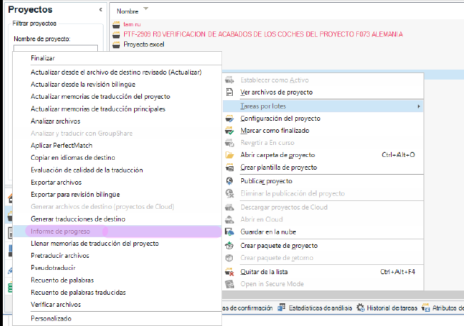Select Recuento de palabras traducidas
The image size is (464, 326).
pos(117,293)
